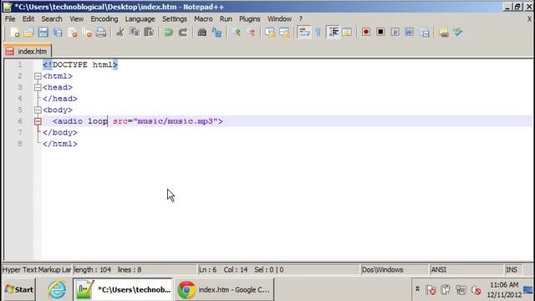Open the User Defined Language icon
The image size is (535, 301).
pyautogui.click(x=347, y=33)
